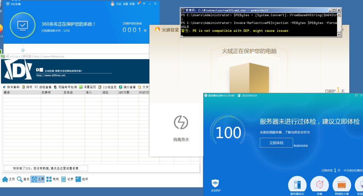
Task: Click 取消自动体检 link in 服务器安全狗
Action: coord(301,146)
